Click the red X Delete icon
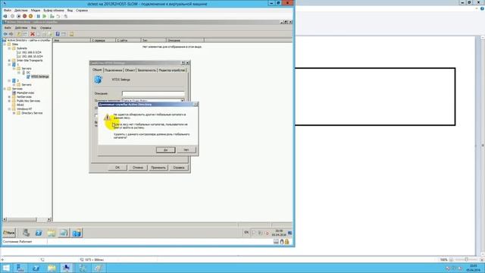Image resolution: width=485 pixels, height=273 pixels. pyautogui.click(x=33, y=34)
